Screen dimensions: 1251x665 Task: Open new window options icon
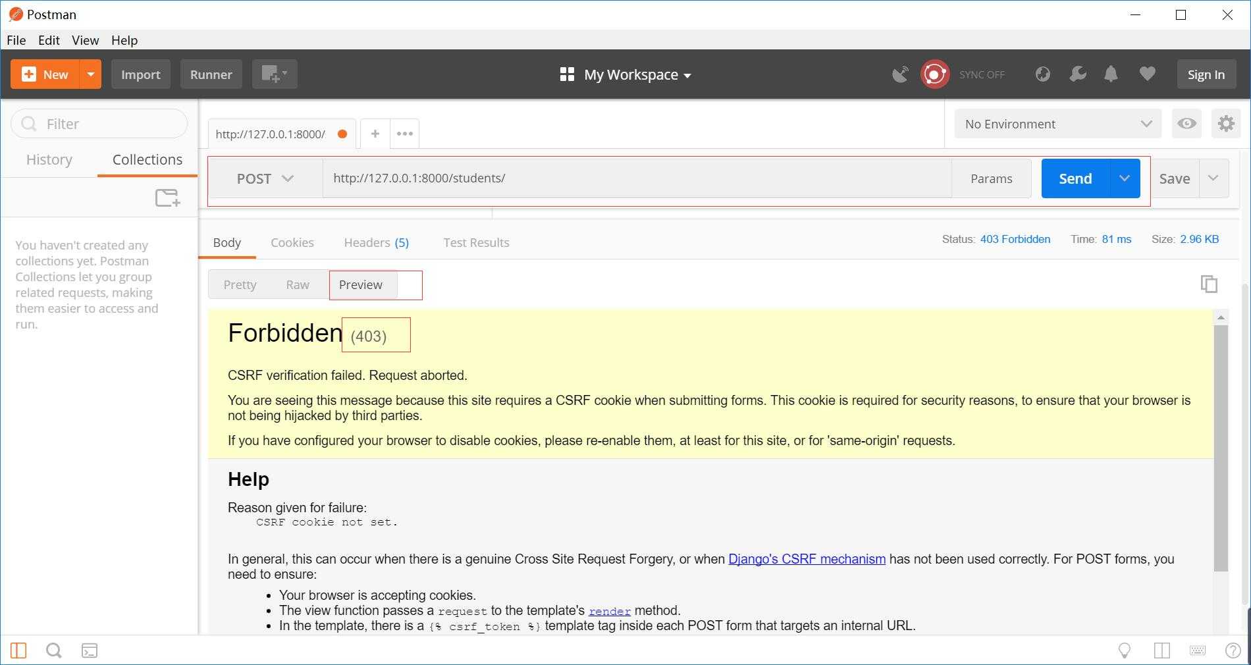pyautogui.click(x=275, y=74)
